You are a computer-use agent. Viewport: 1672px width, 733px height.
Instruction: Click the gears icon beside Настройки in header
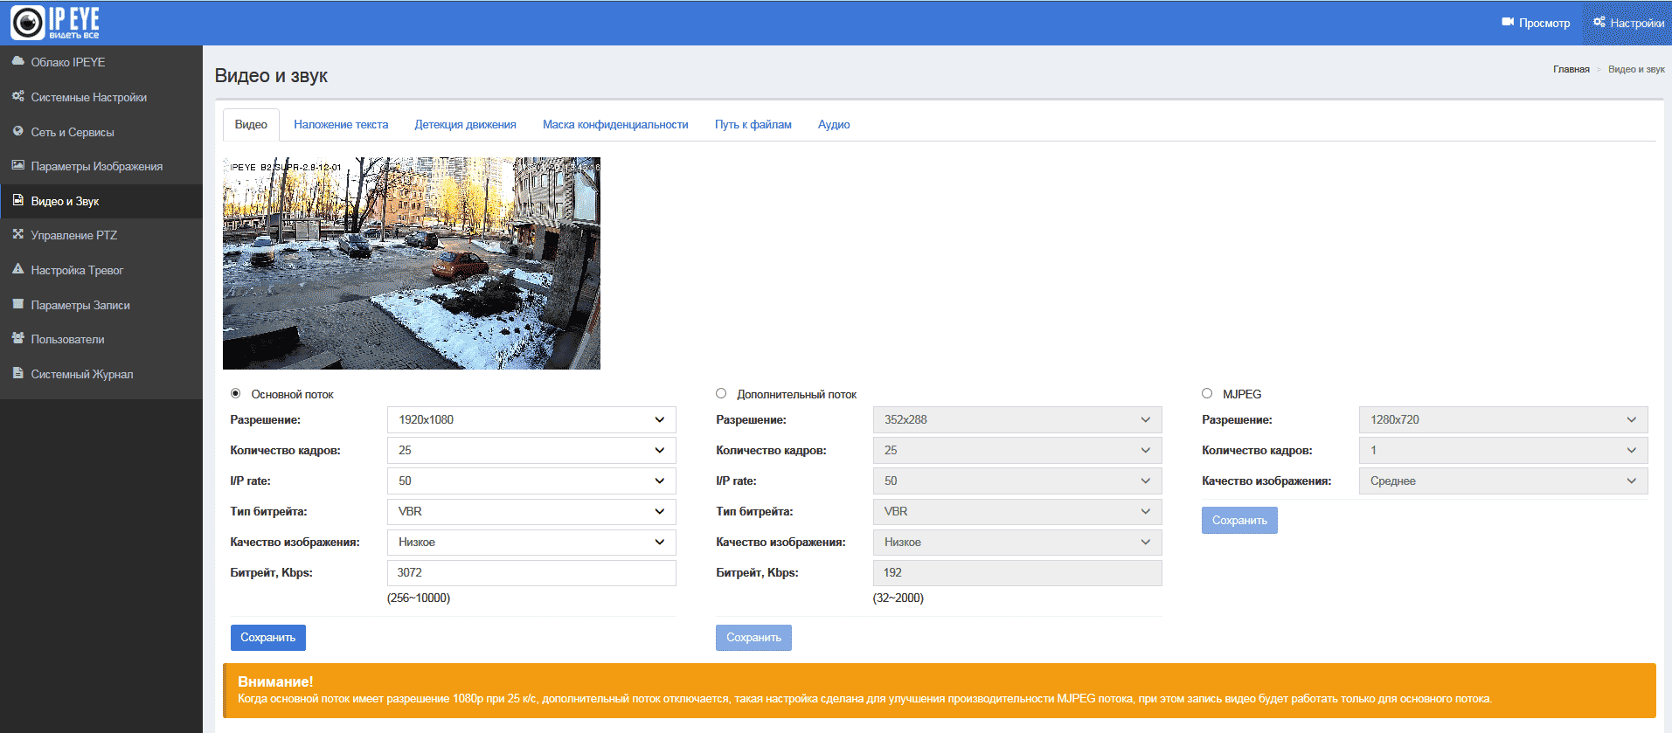1599,22
